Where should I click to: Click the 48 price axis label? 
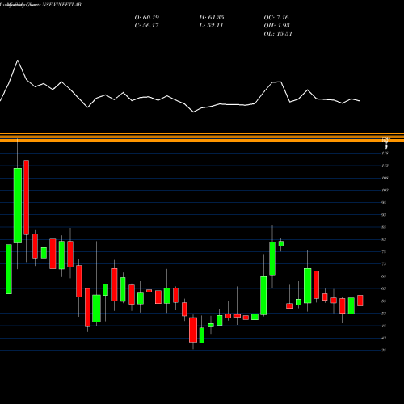pos(384,326)
